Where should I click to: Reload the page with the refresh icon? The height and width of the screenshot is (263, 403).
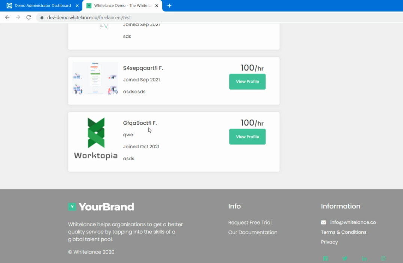(x=29, y=18)
